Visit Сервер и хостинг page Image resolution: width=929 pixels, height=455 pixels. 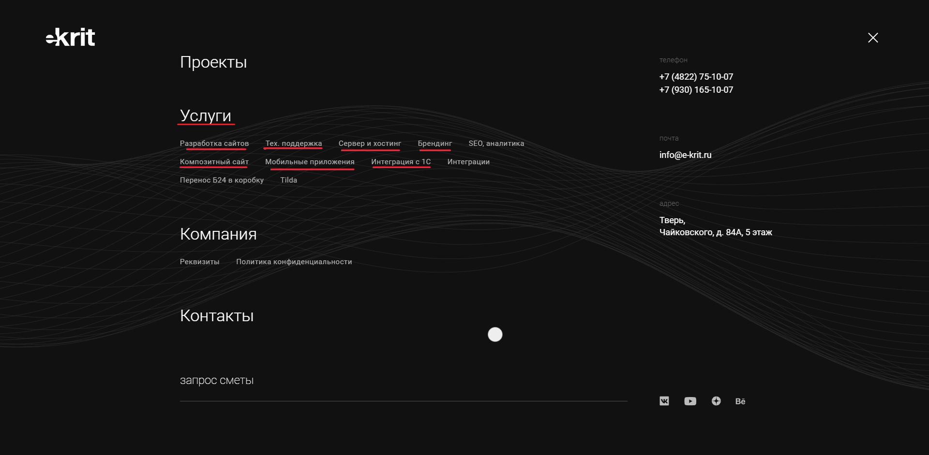click(370, 143)
